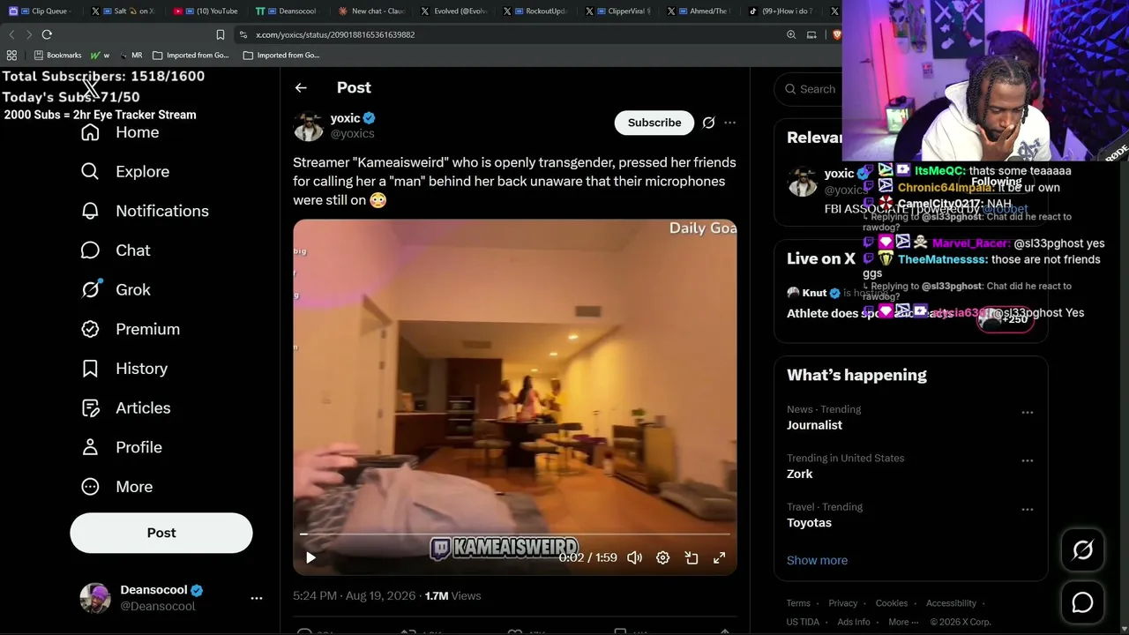Click the browser address bar URL
The image size is (1129, 635).
click(x=335, y=34)
